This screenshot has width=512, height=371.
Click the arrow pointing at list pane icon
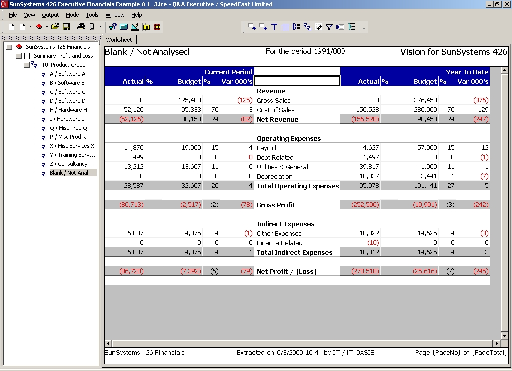(x=340, y=27)
